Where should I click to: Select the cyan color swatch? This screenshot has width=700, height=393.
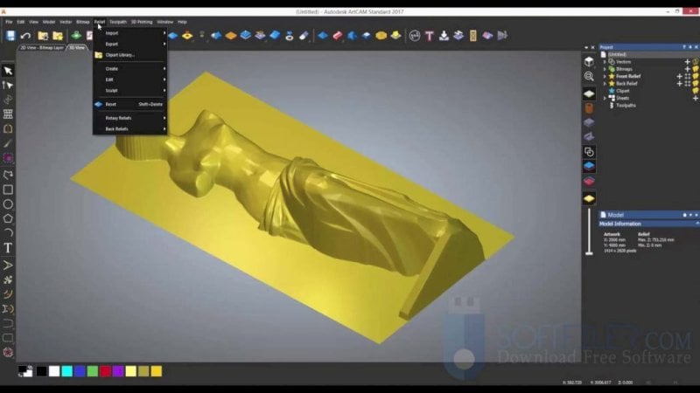coord(67,371)
